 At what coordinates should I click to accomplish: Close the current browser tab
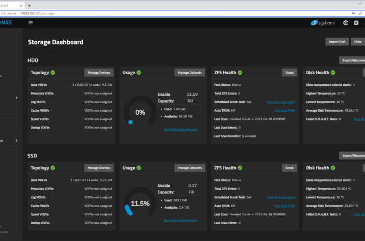pos(21,6)
